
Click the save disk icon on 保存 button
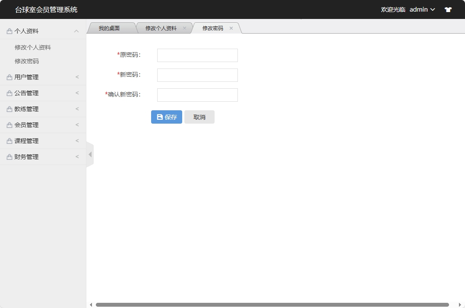159,117
